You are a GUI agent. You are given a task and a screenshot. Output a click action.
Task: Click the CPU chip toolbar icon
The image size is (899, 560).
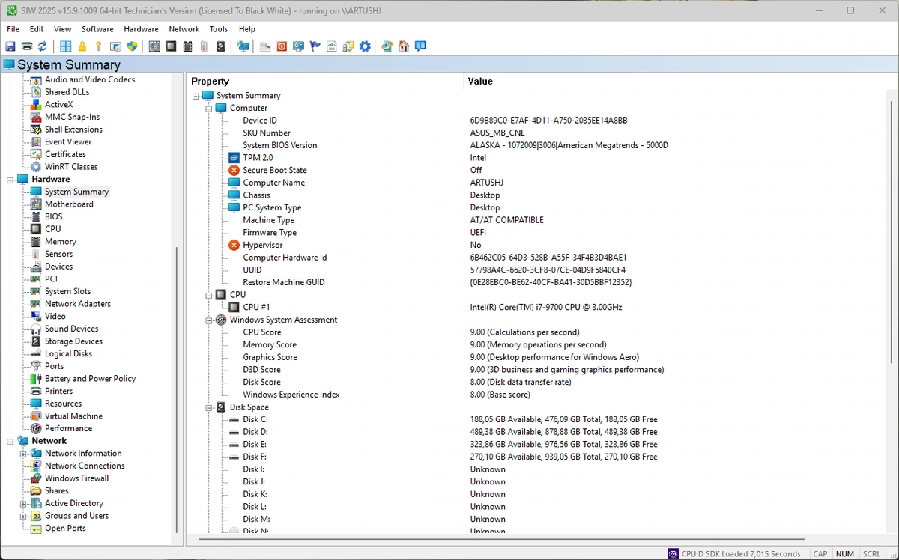[171, 46]
